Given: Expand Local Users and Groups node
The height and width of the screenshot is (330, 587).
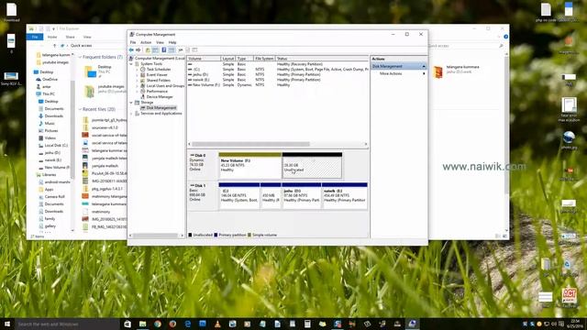Looking at the screenshot, I should [137, 86].
